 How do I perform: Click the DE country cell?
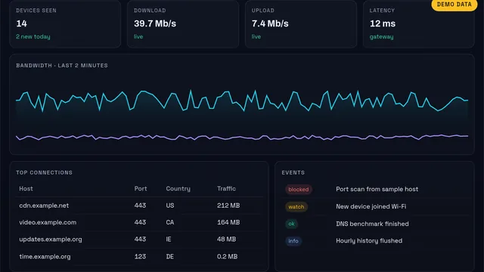click(170, 257)
